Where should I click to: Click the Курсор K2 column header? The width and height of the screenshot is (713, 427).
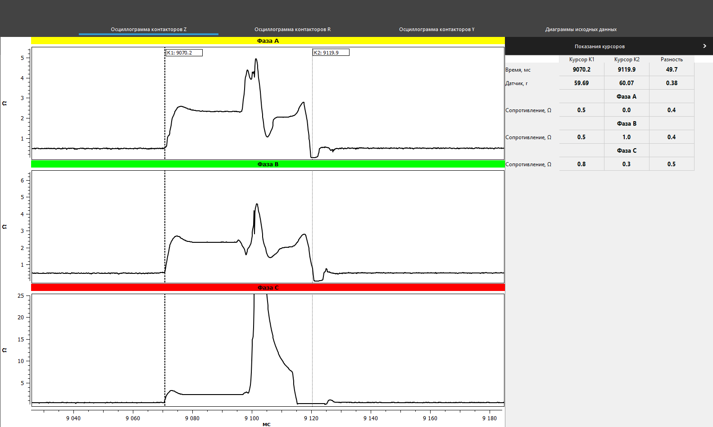pos(627,59)
